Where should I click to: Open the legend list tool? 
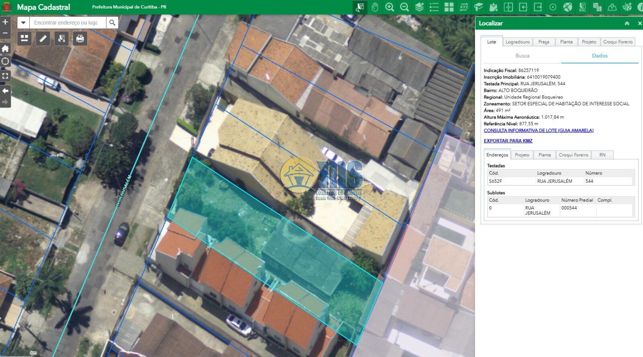(x=434, y=7)
